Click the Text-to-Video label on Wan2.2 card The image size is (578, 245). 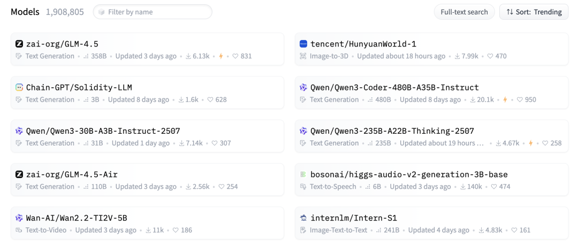click(46, 230)
